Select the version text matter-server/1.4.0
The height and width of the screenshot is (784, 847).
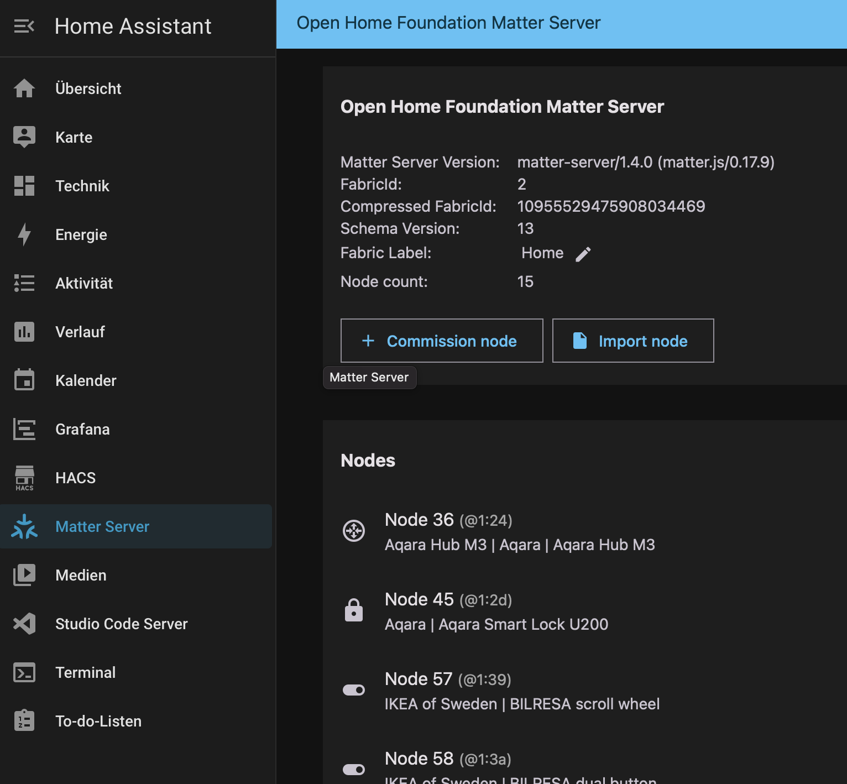pyautogui.click(x=584, y=162)
